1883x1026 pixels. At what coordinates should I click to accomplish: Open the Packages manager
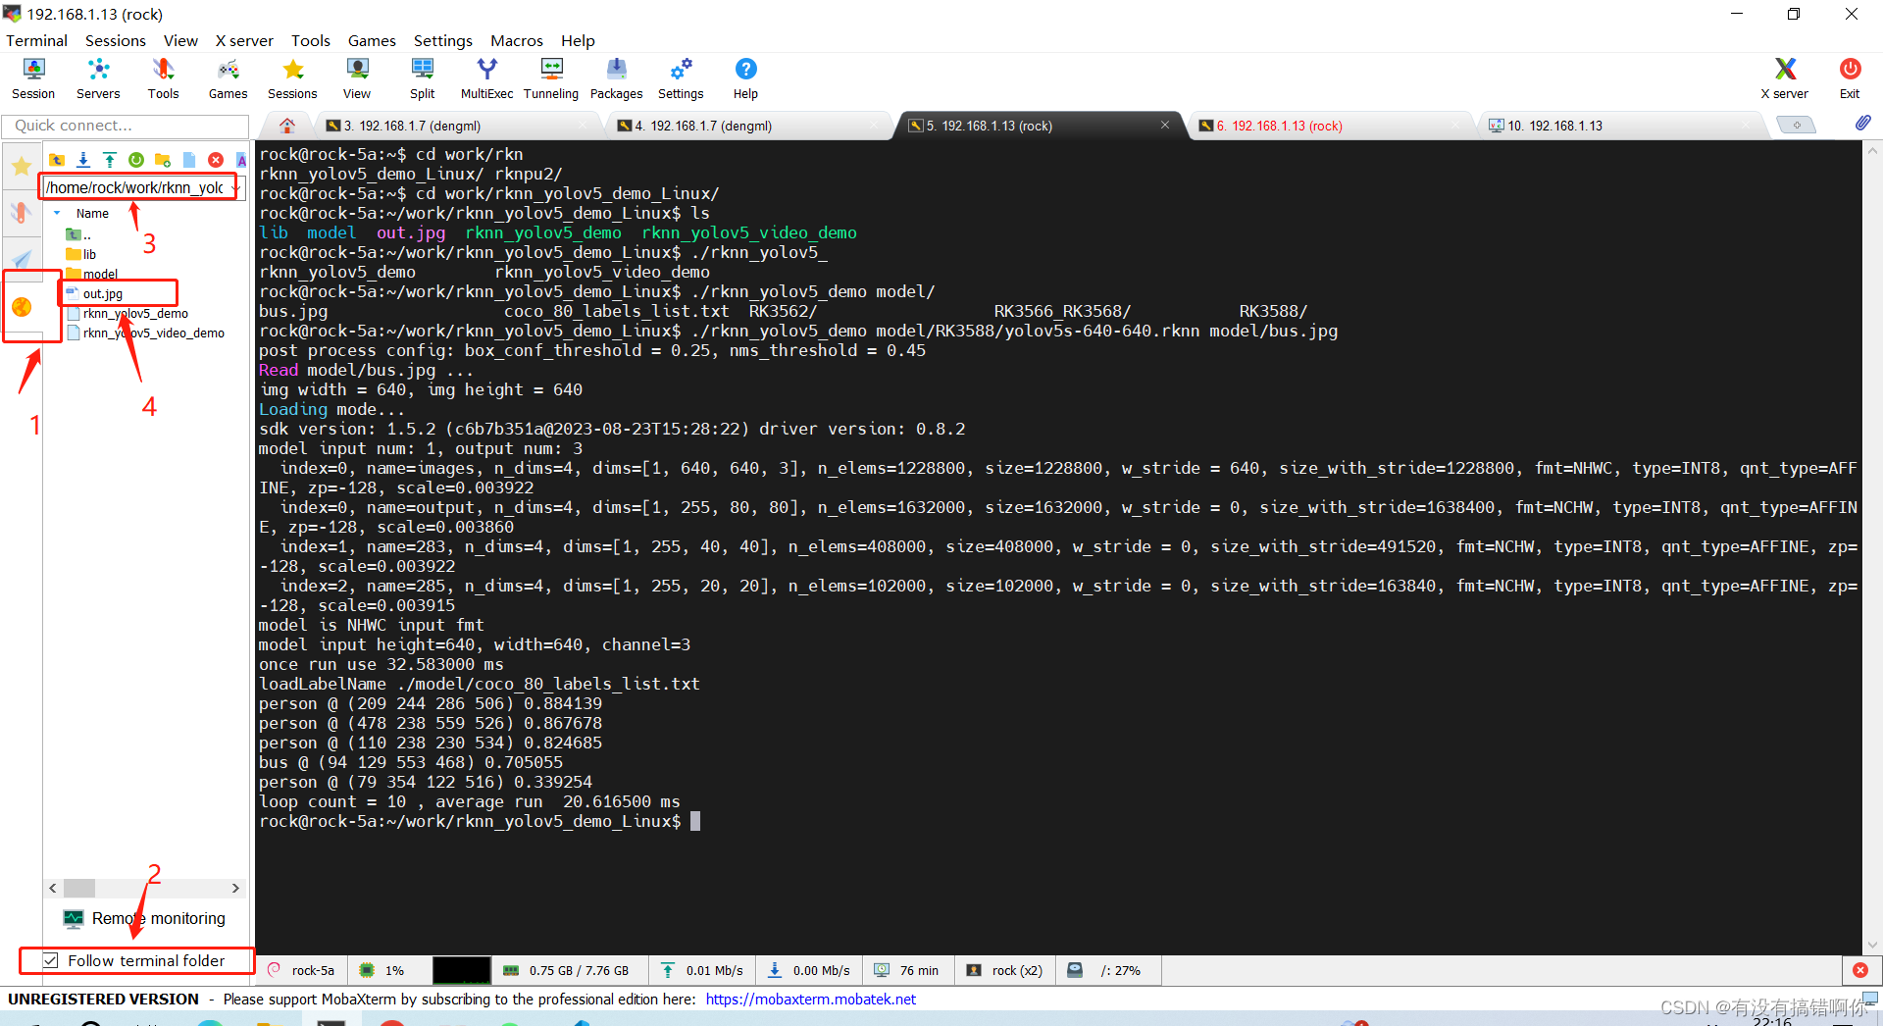pos(616,78)
